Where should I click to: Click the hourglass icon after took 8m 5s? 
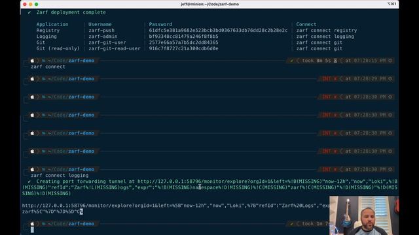pos(335,61)
